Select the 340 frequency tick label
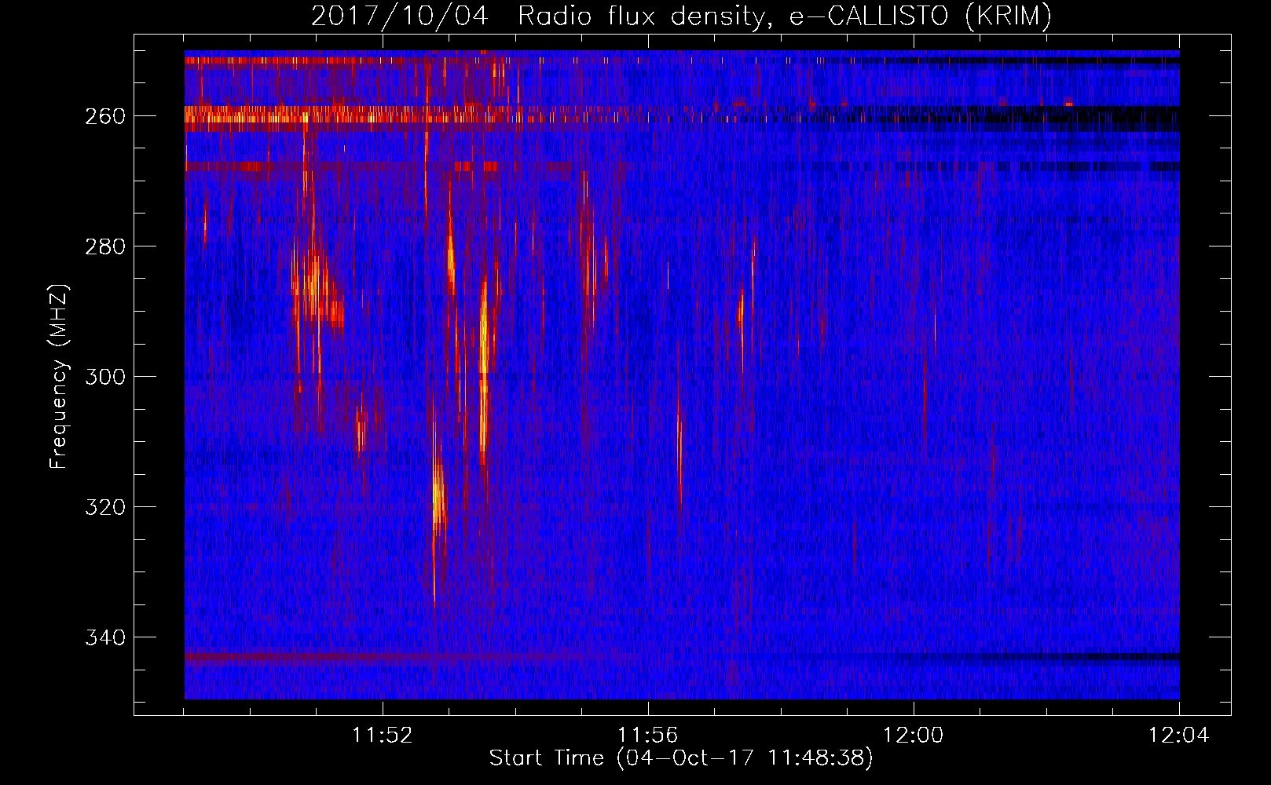1271x785 pixels. tap(104, 637)
